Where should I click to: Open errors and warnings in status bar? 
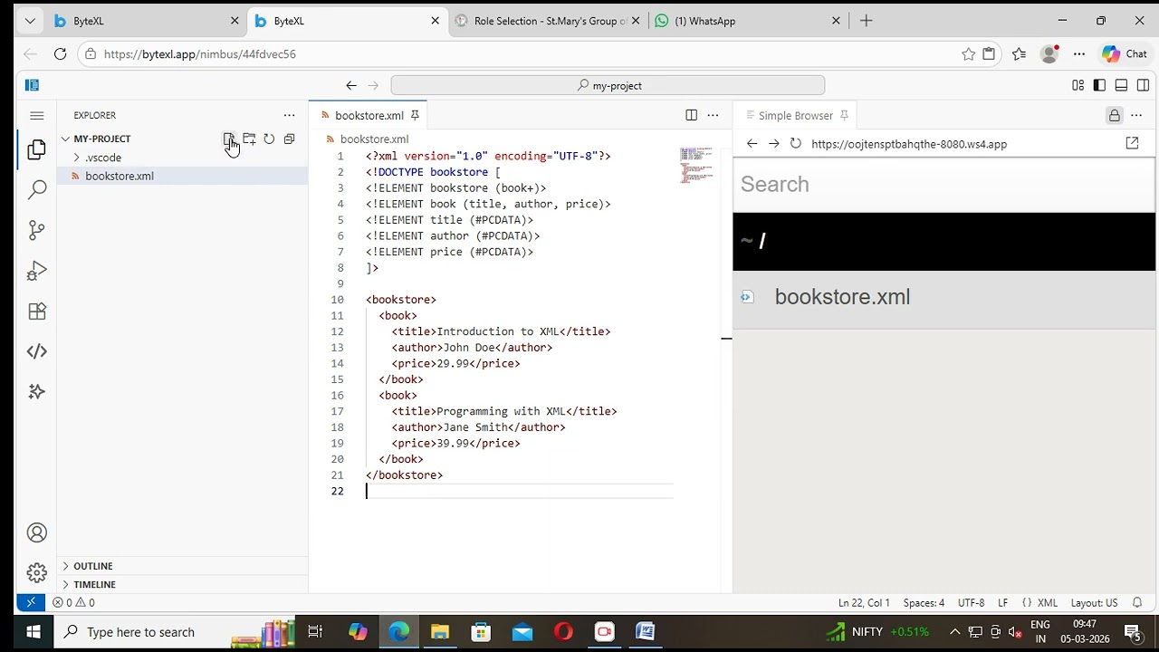coord(73,602)
